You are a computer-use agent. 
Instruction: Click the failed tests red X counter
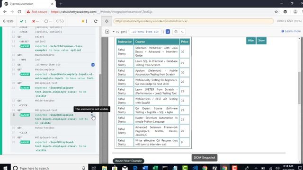[x=35, y=21]
